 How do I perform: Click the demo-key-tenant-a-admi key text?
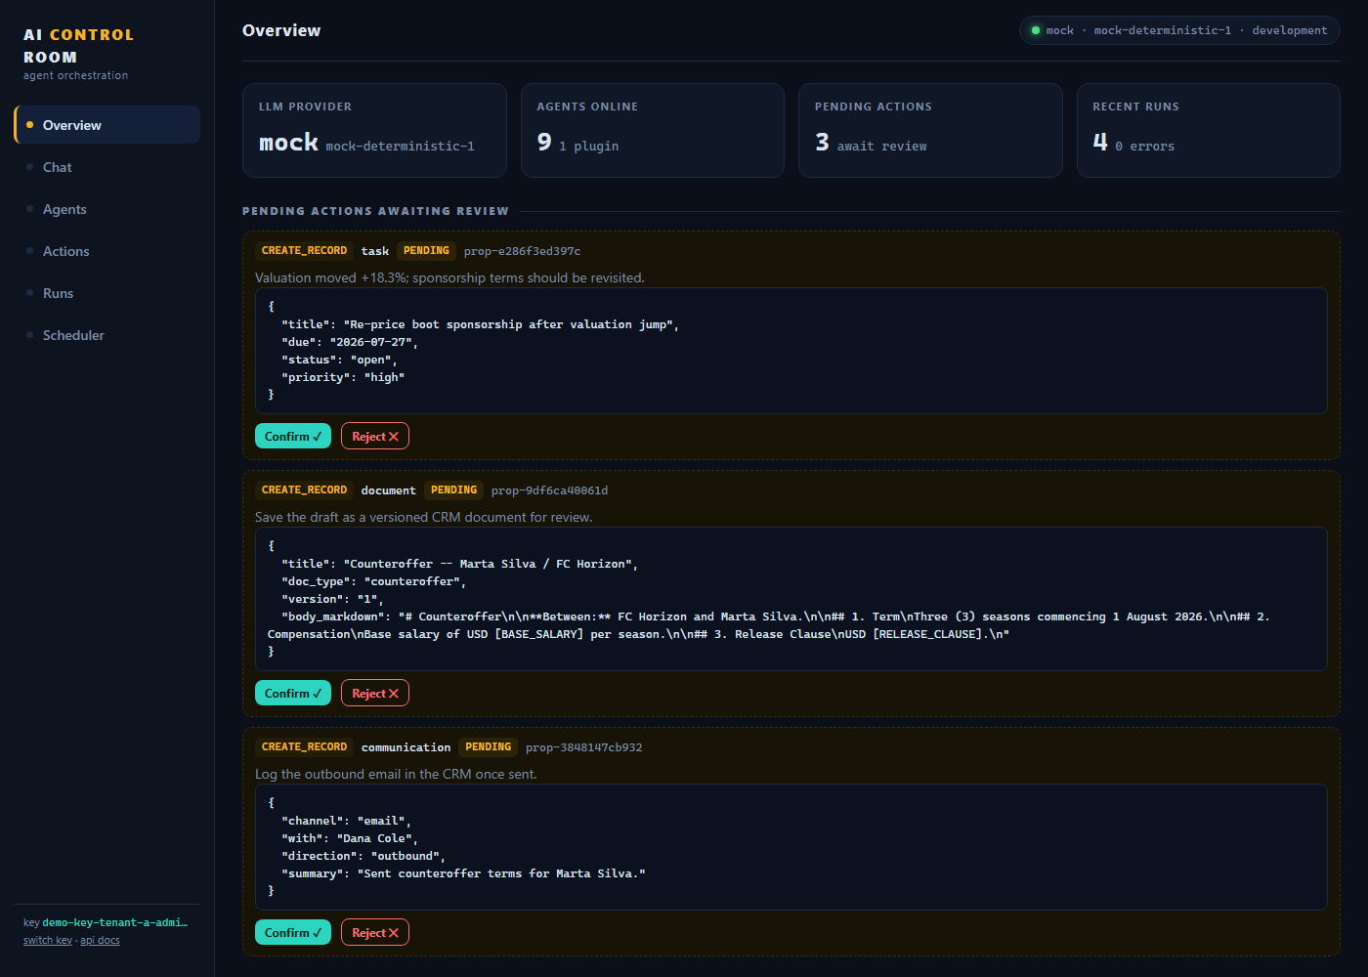point(114,922)
